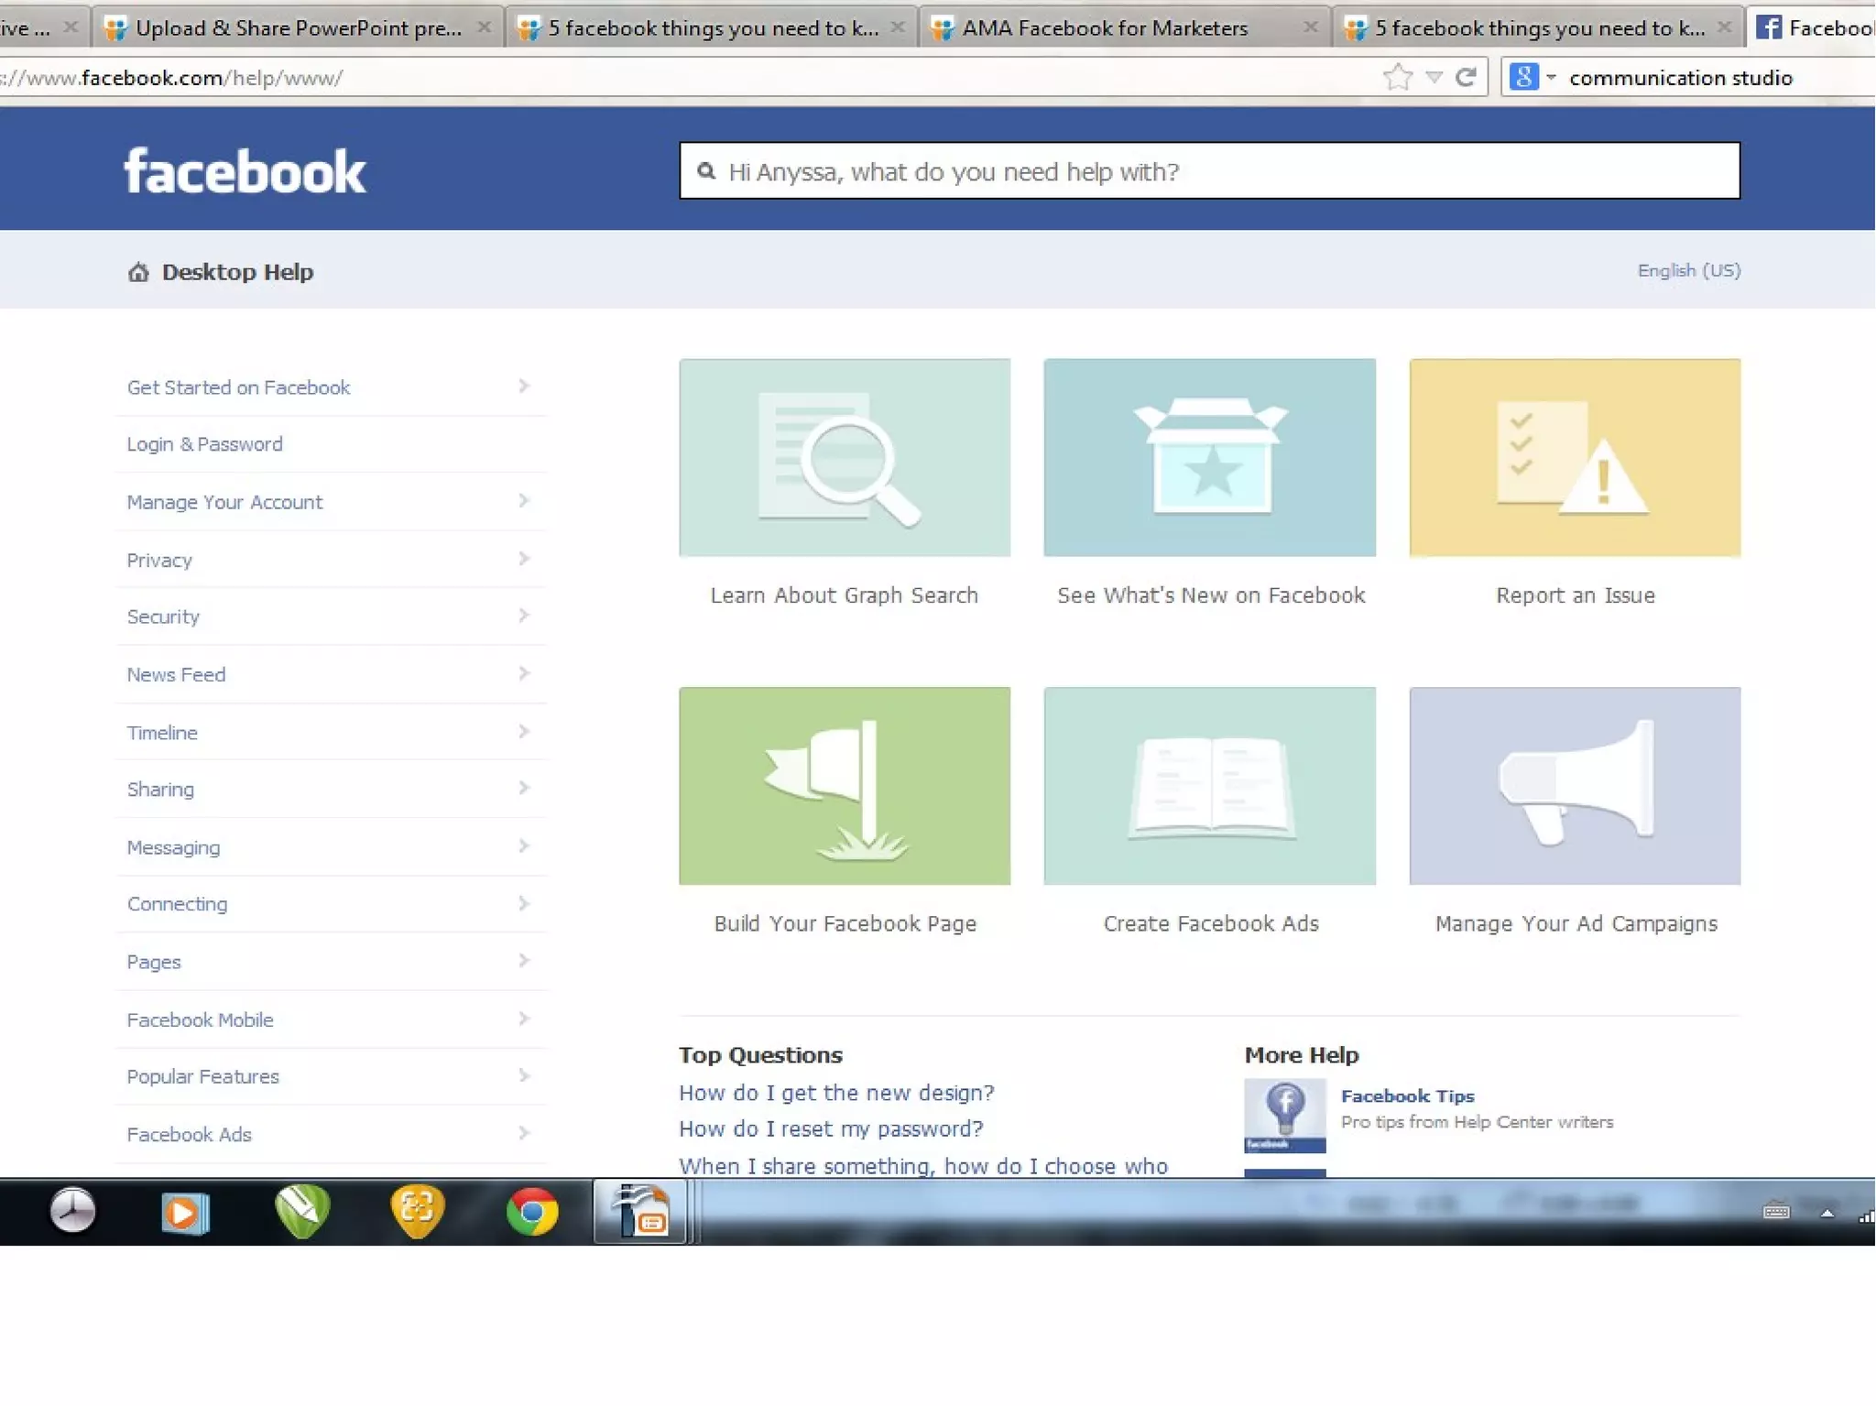Viewport: 1876px width, 1406px height.
Task: Open the See What's New box icon
Action: (1209, 457)
